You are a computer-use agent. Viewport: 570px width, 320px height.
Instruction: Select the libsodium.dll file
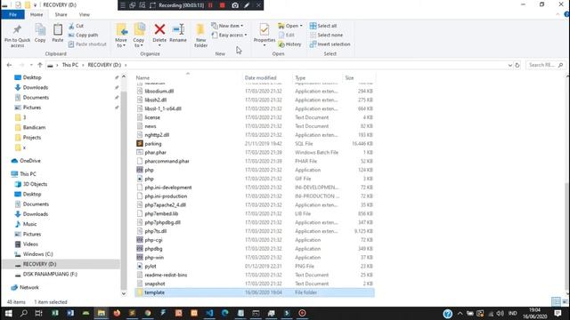point(159,91)
